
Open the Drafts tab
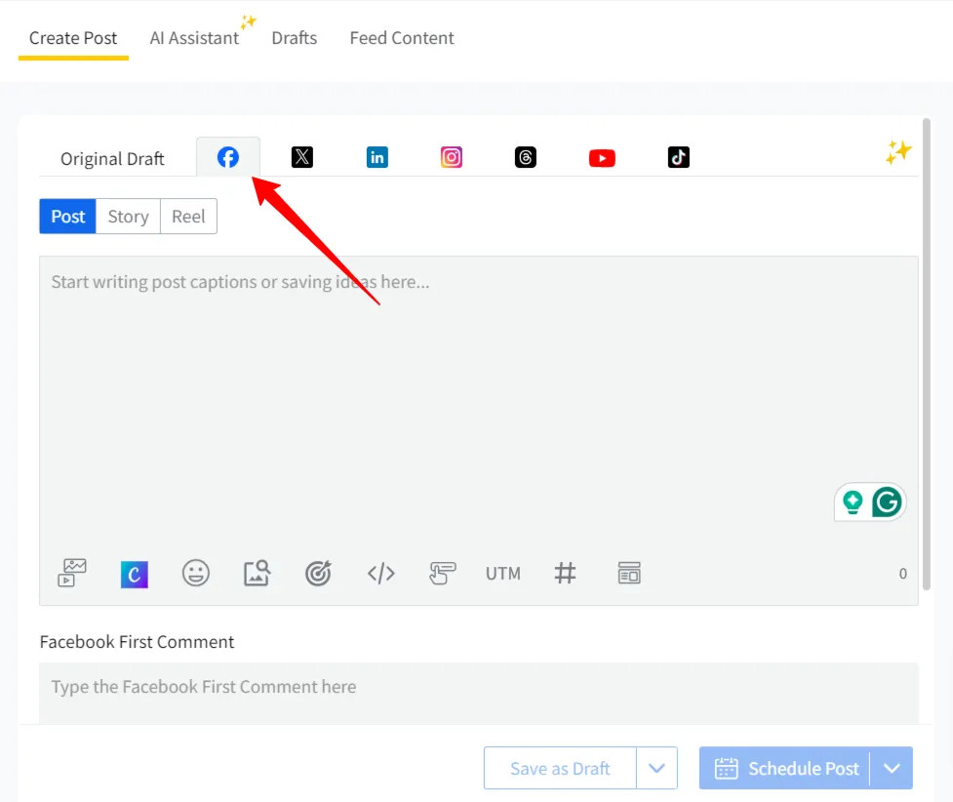[295, 38]
